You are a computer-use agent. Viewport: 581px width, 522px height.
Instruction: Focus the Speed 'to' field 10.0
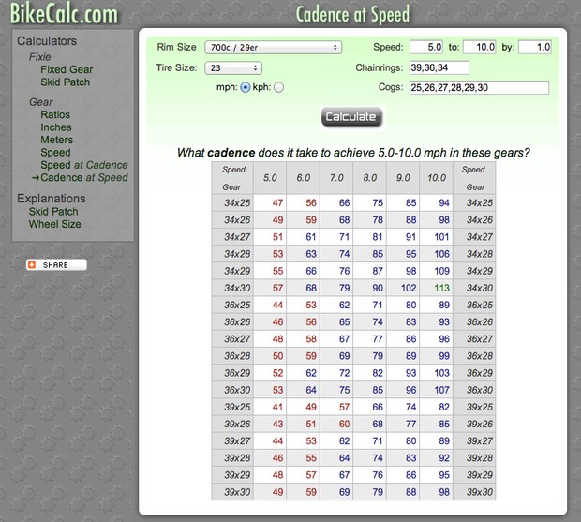(480, 48)
